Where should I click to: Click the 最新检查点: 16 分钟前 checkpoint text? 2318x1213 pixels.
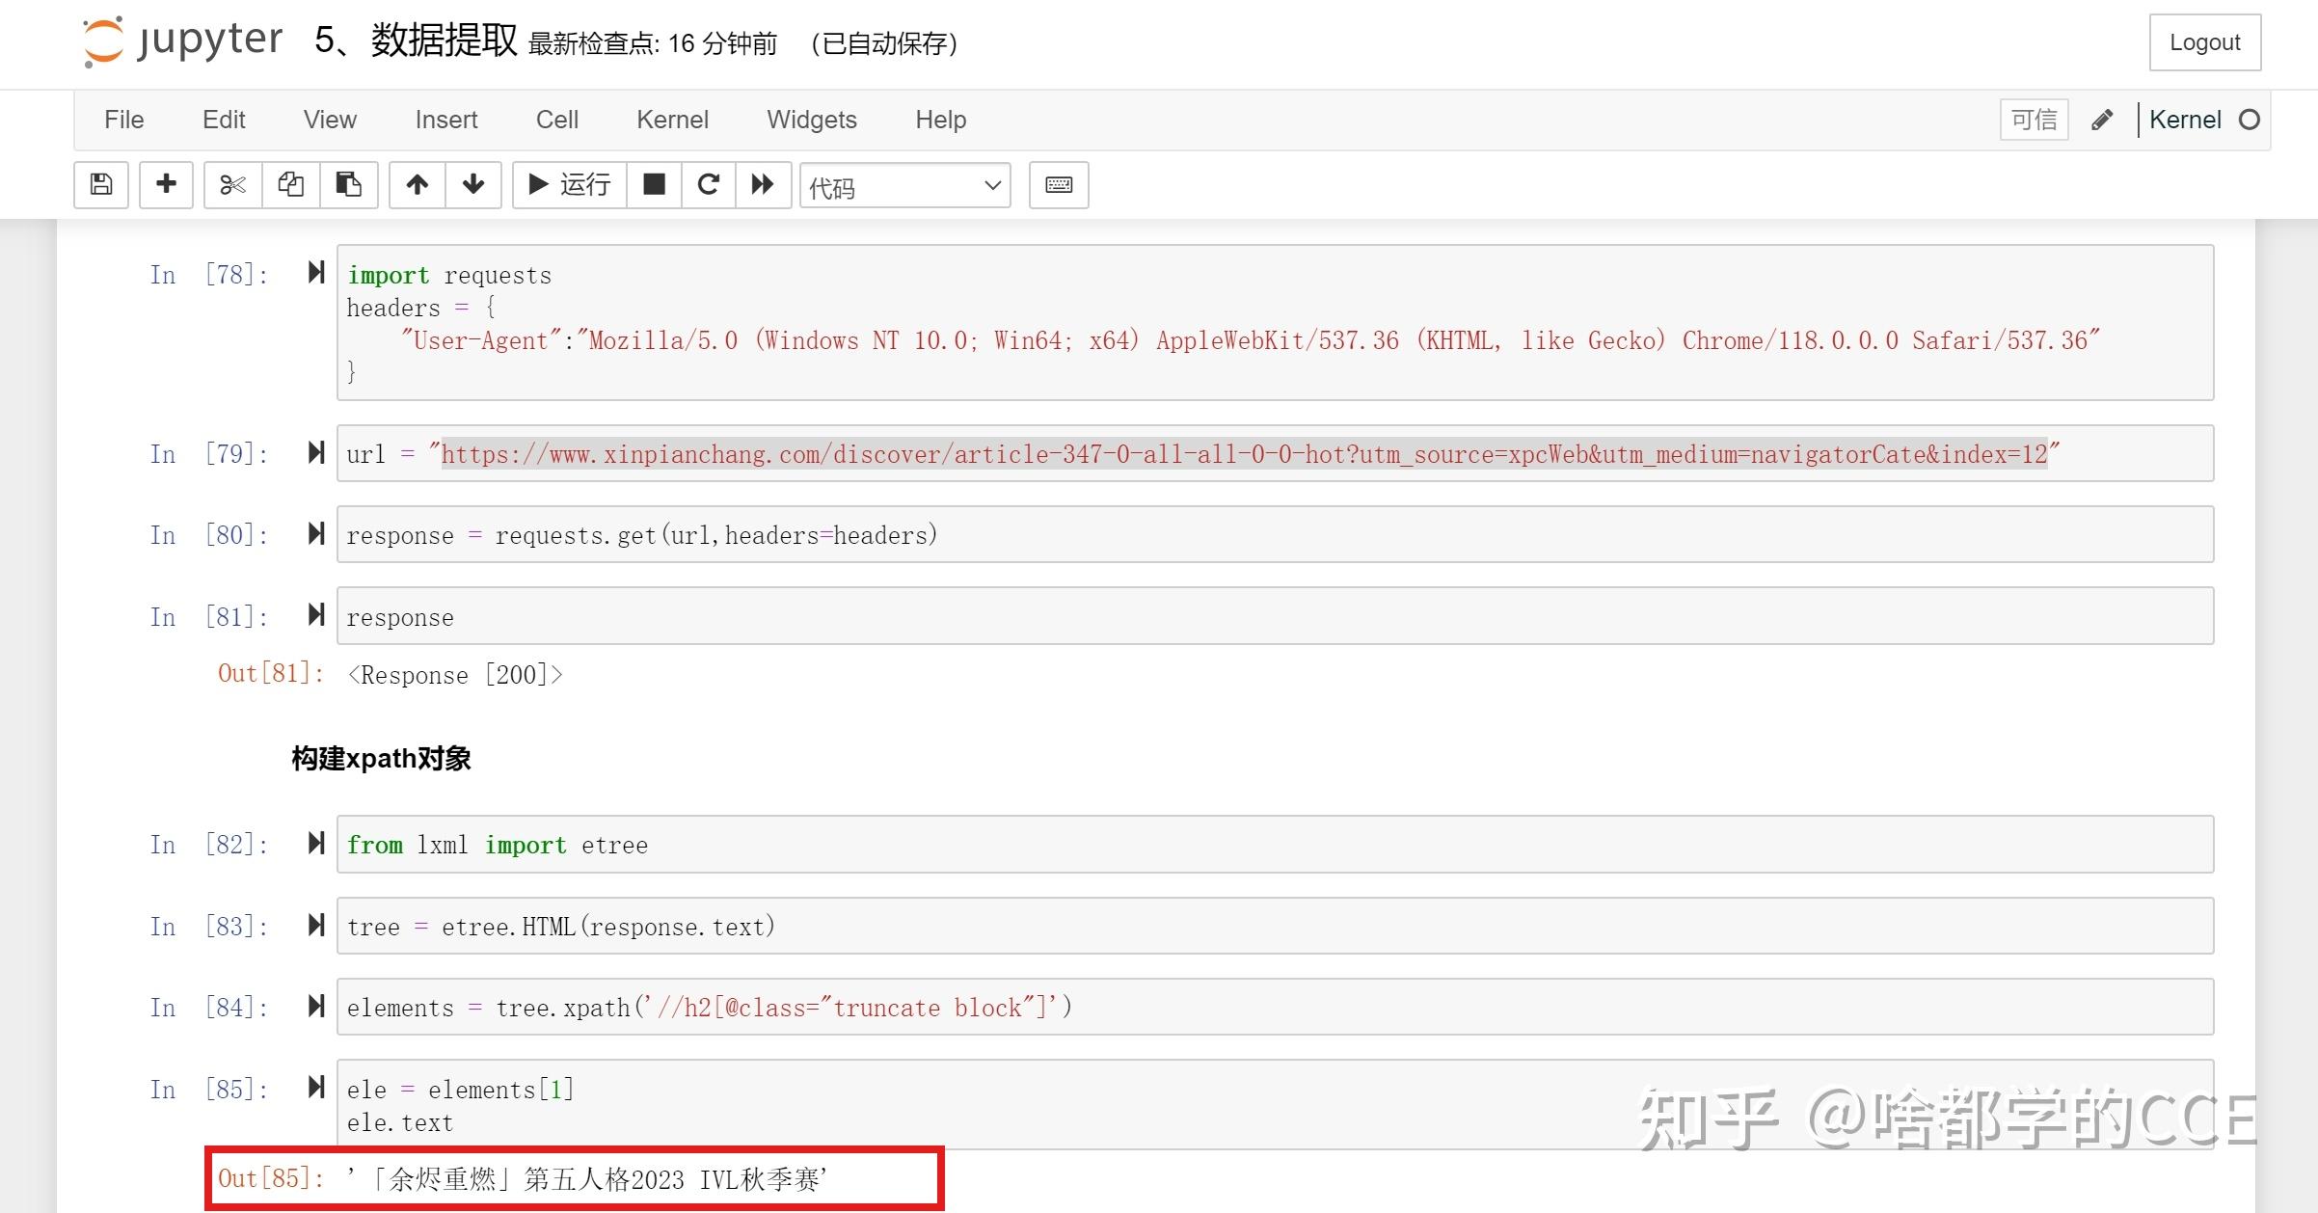[653, 44]
